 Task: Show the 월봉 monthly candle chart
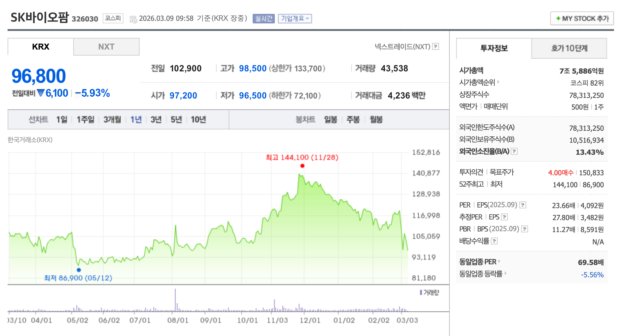pyautogui.click(x=376, y=120)
